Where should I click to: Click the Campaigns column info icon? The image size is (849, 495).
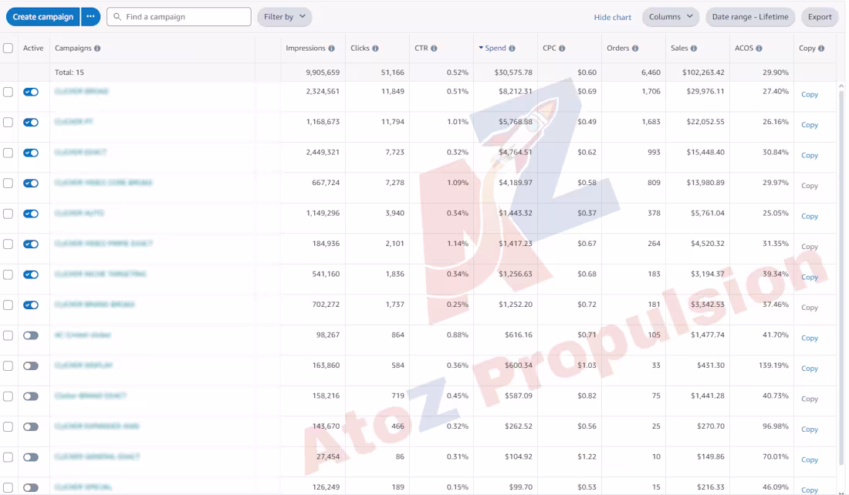pyautogui.click(x=97, y=48)
